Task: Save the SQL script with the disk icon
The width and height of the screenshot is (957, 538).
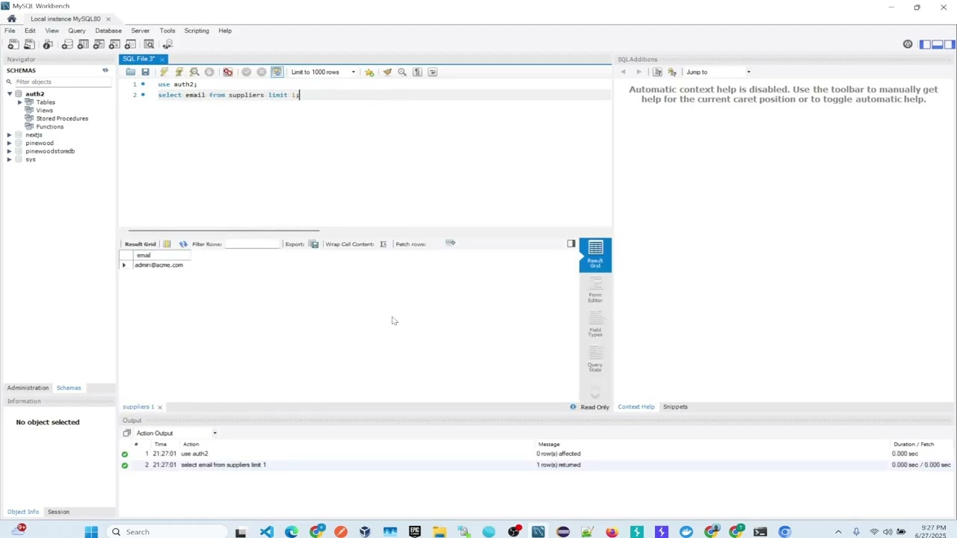Action: [145, 72]
